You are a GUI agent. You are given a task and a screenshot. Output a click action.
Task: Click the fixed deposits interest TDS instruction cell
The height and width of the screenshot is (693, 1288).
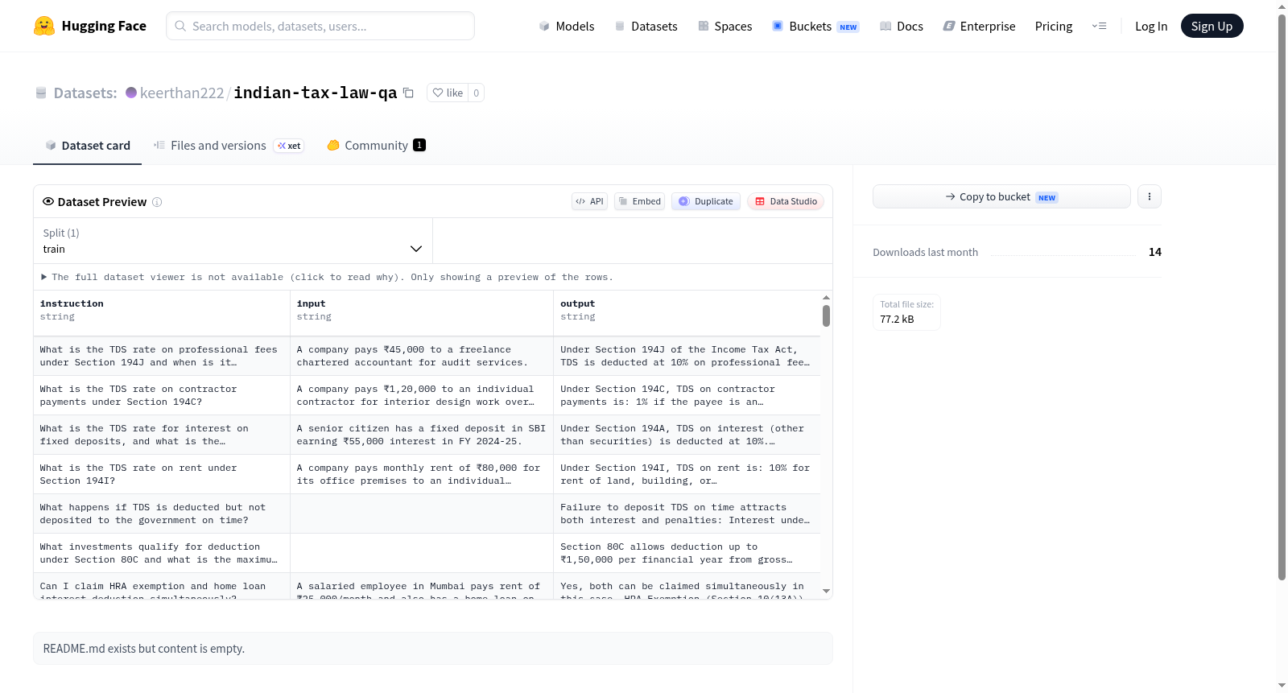tap(162, 435)
